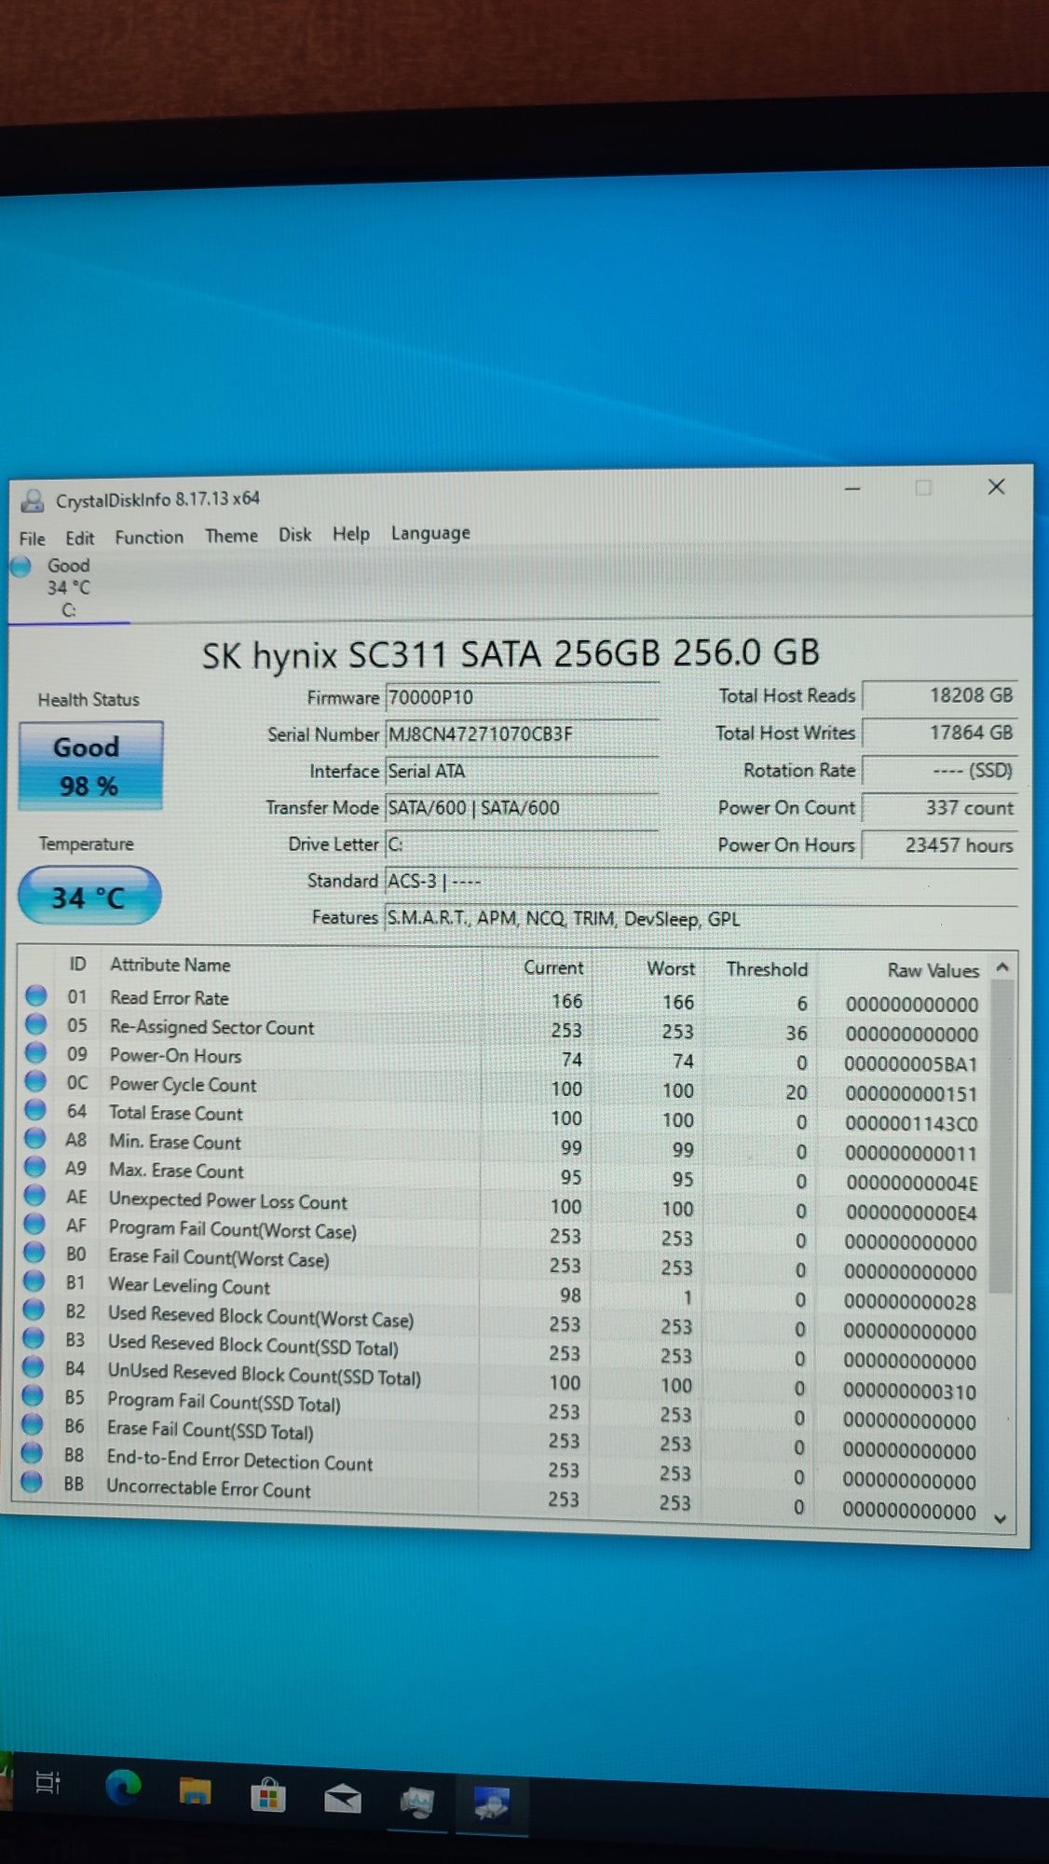The width and height of the screenshot is (1049, 1864).
Task: Click status circle of Min. Erase Count row
Action: 35,1138
